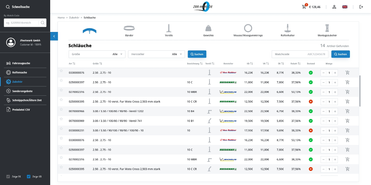Sort the table by Rabatt column
The image size is (371, 185).
pyautogui.click(x=295, y=63)
